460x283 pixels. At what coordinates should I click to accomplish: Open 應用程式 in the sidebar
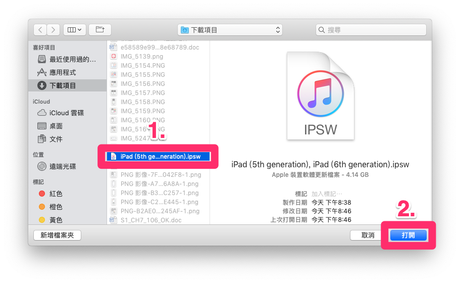click(68, 72)
